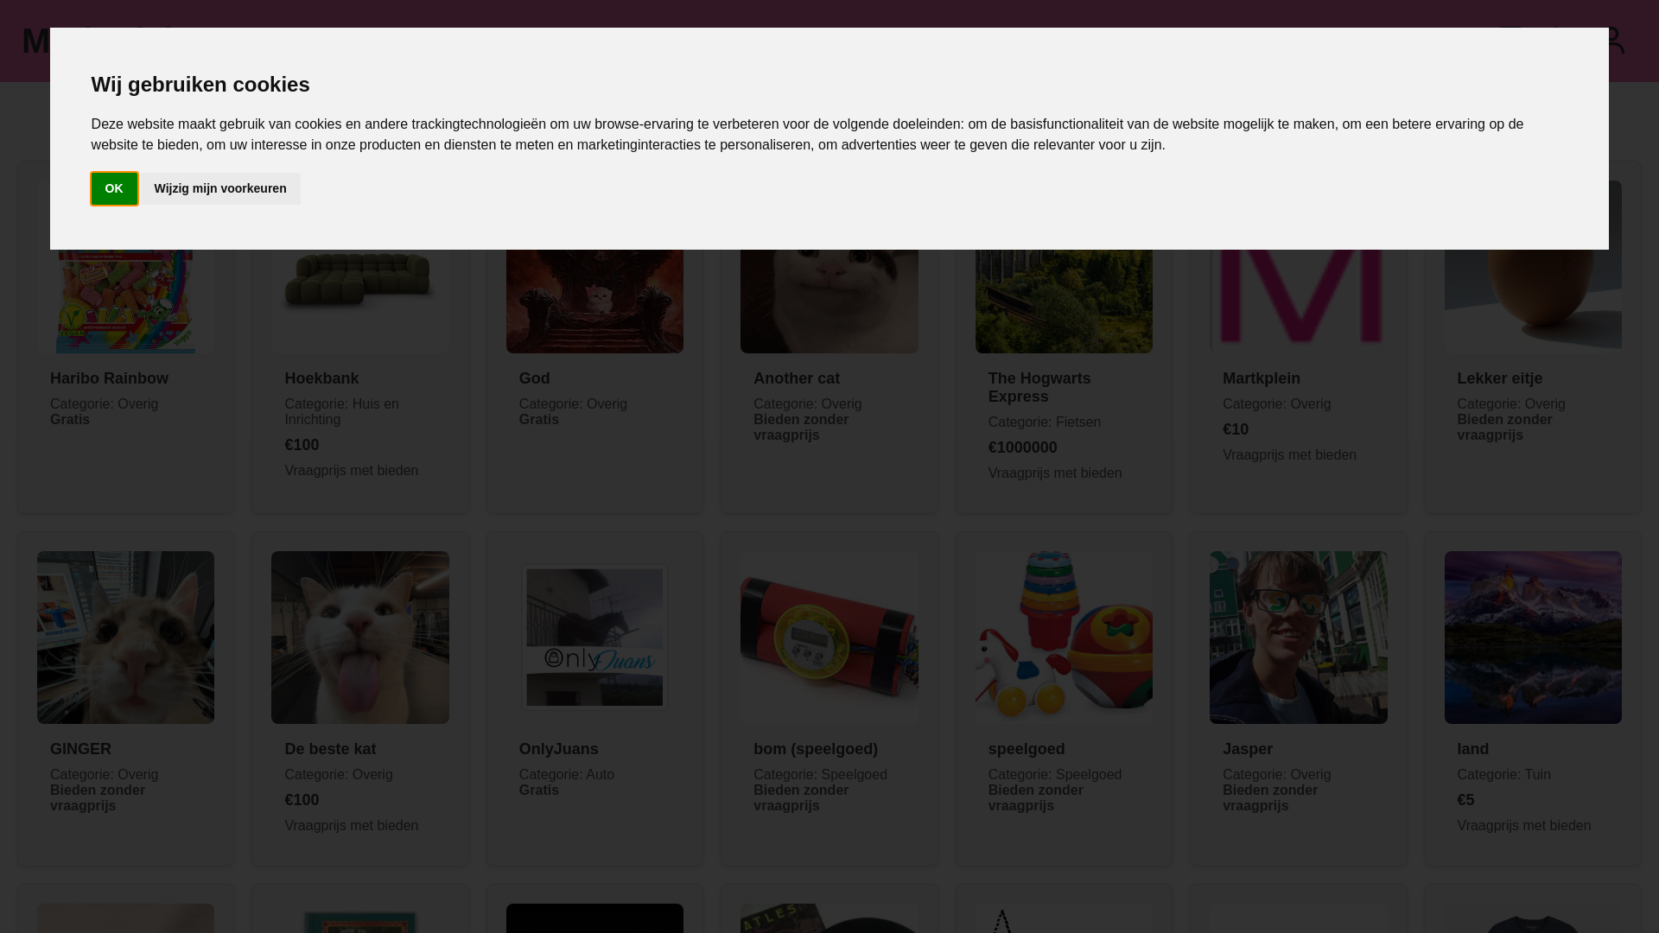Open the Jasper listing photo
The height and width of the screenshot is (933, 1659).
tap(1298, 638)
